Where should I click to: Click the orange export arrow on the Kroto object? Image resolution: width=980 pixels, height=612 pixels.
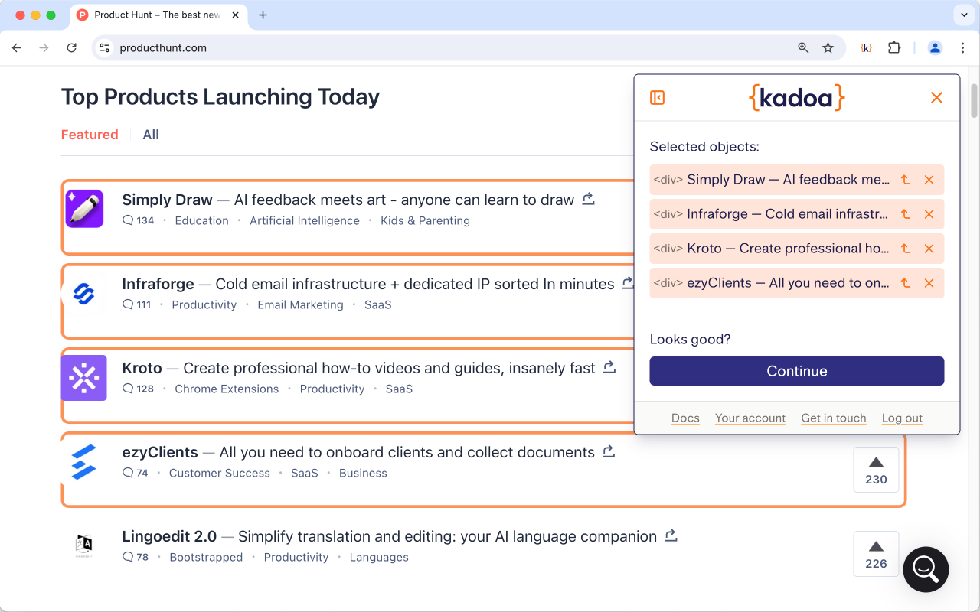tap(905, 249)
